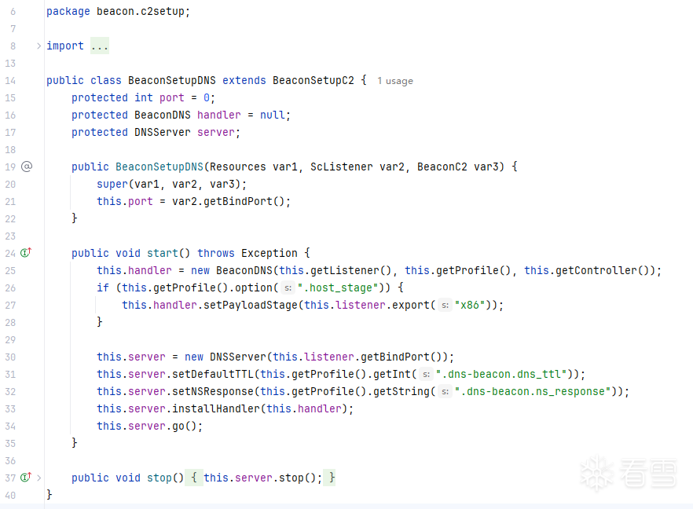Screen dimensions: 693x509
Task: Click the 's:' hint before ".host_stage"
Action: pos(287,287)
